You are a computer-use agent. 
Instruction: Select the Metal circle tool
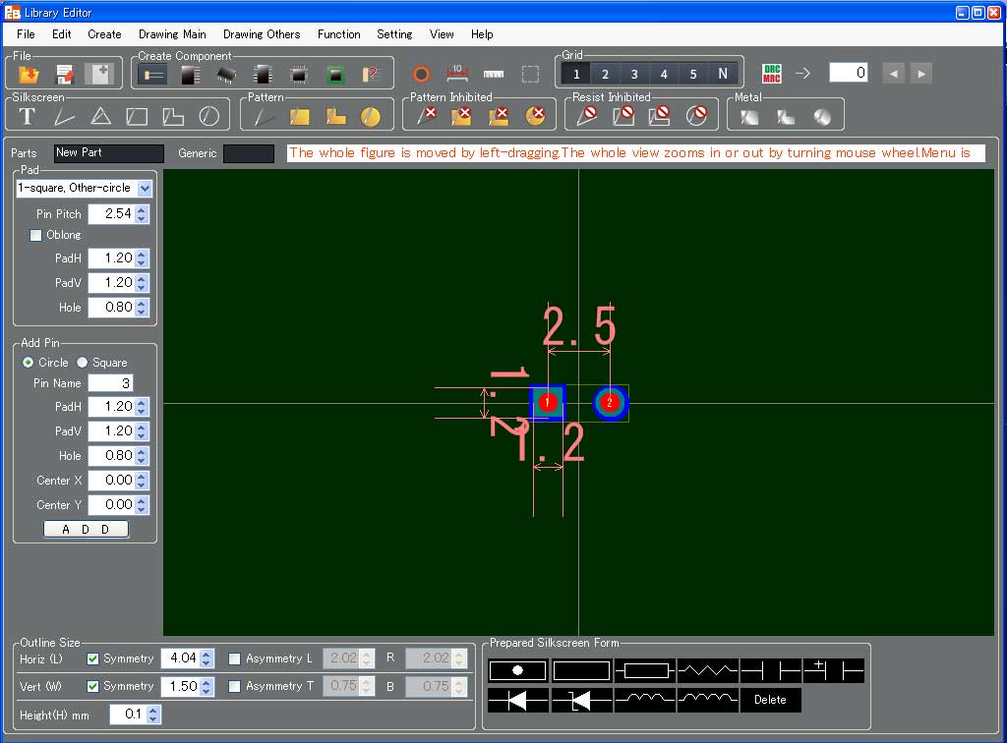822,117
